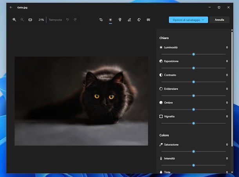Click the Colore section heading
The height and width of the screenshot is (177, 239).
coord(164,135)
